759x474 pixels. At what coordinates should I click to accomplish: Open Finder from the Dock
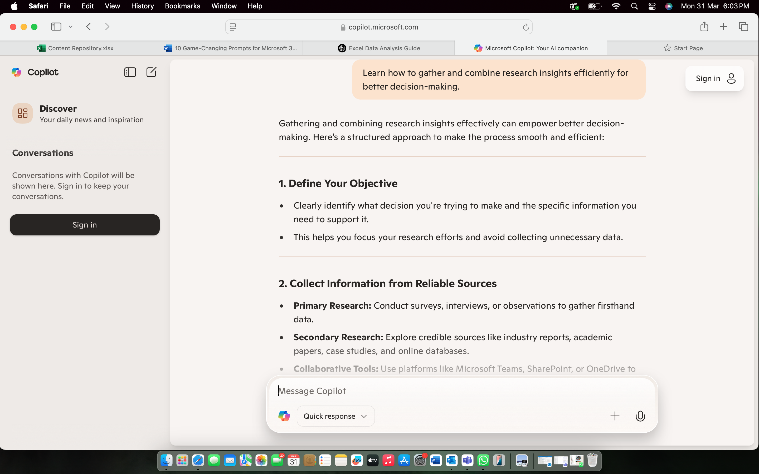click(166, 461)
